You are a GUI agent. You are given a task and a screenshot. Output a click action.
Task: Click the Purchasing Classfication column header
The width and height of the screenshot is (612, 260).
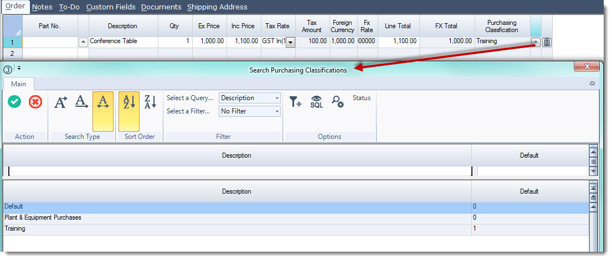point(502,26)
